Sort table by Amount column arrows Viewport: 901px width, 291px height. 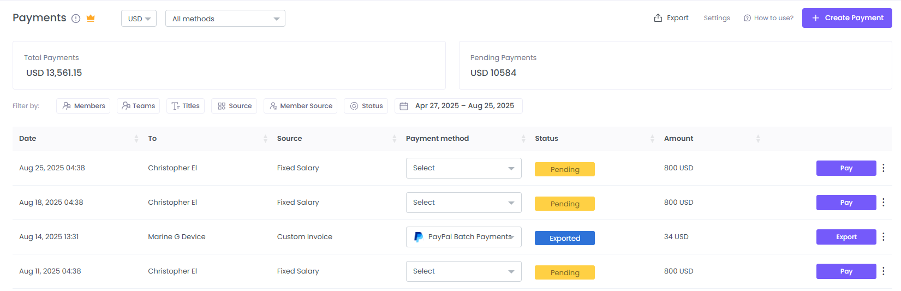(x=757, y=139)
